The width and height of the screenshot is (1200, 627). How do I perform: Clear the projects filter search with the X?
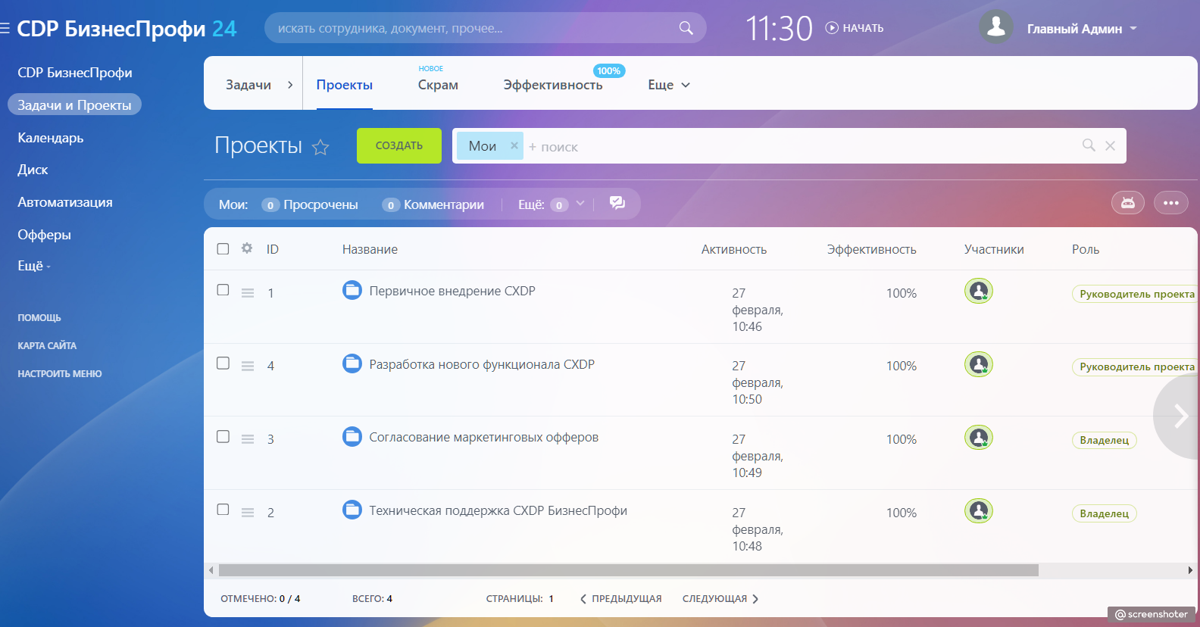pyautogui.click(x=1110, y=145)
